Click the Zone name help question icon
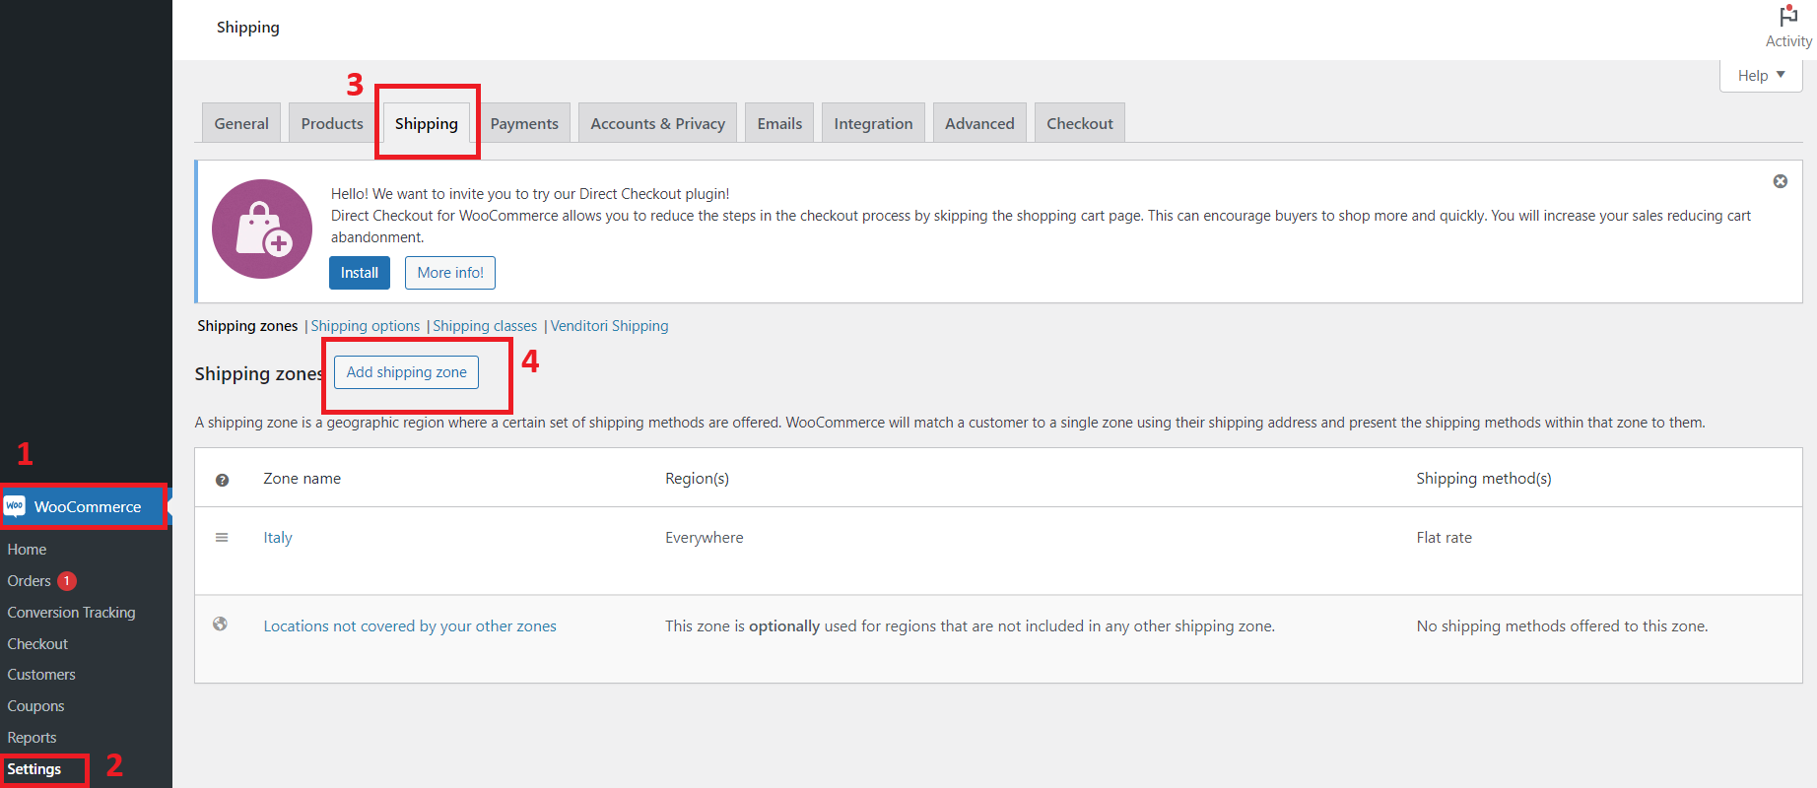The width and height of the screenshot is (1817, 788). (x=222, y=480)
